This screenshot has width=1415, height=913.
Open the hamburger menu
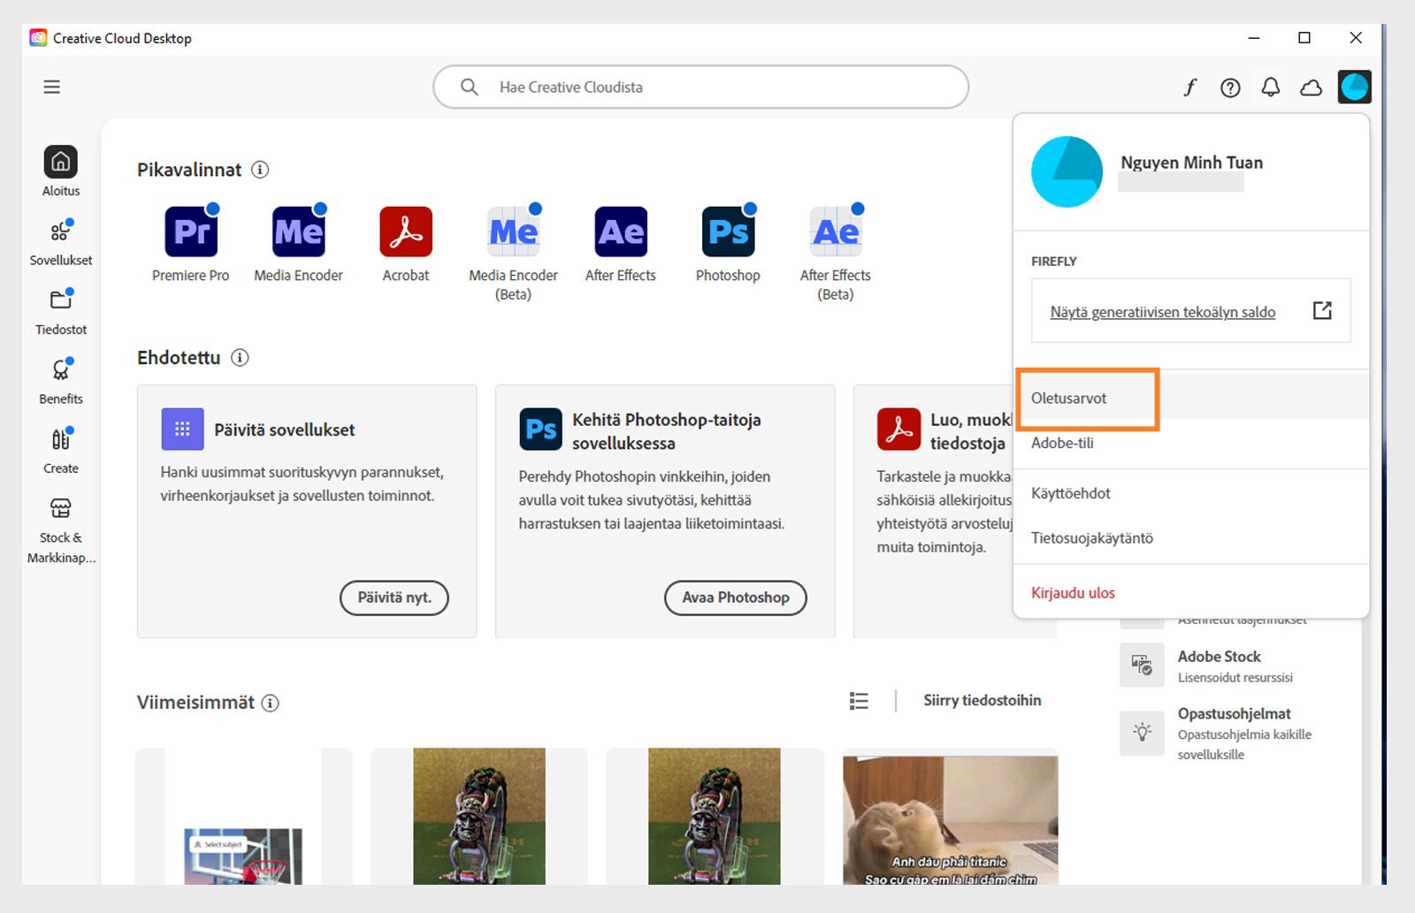(51, 87)
